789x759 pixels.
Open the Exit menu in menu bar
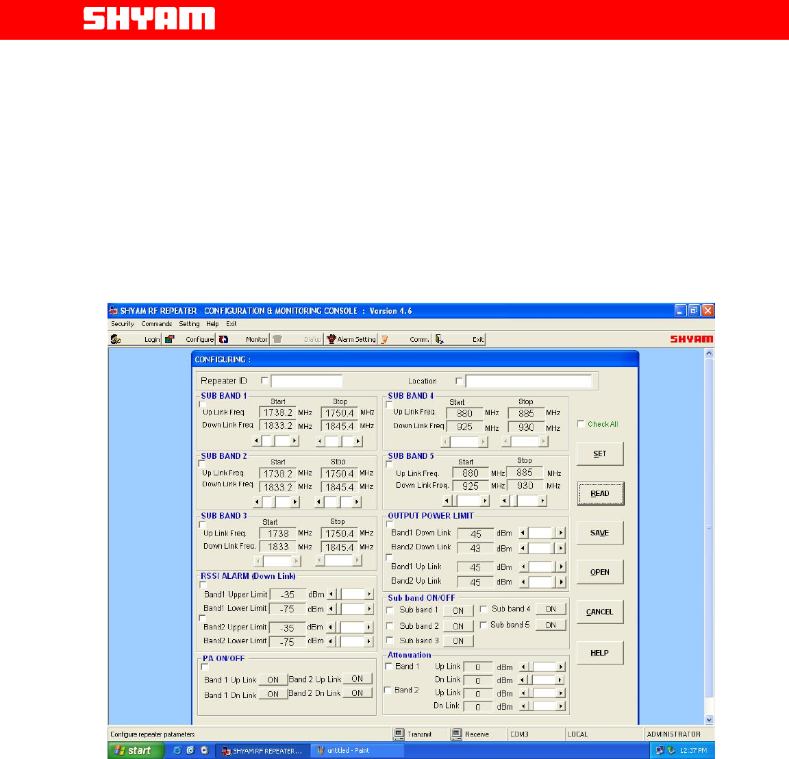click(231, 324)
